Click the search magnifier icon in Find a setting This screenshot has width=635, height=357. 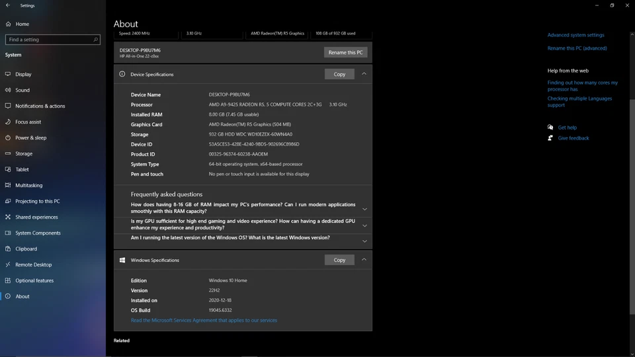tap(95, 40)
